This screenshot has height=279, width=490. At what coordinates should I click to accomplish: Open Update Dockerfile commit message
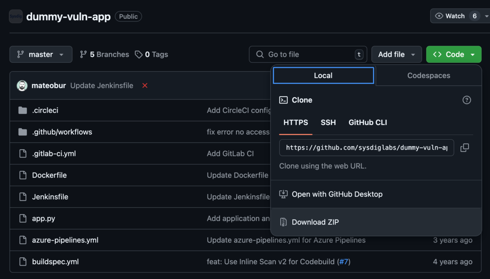pos(237,175)
